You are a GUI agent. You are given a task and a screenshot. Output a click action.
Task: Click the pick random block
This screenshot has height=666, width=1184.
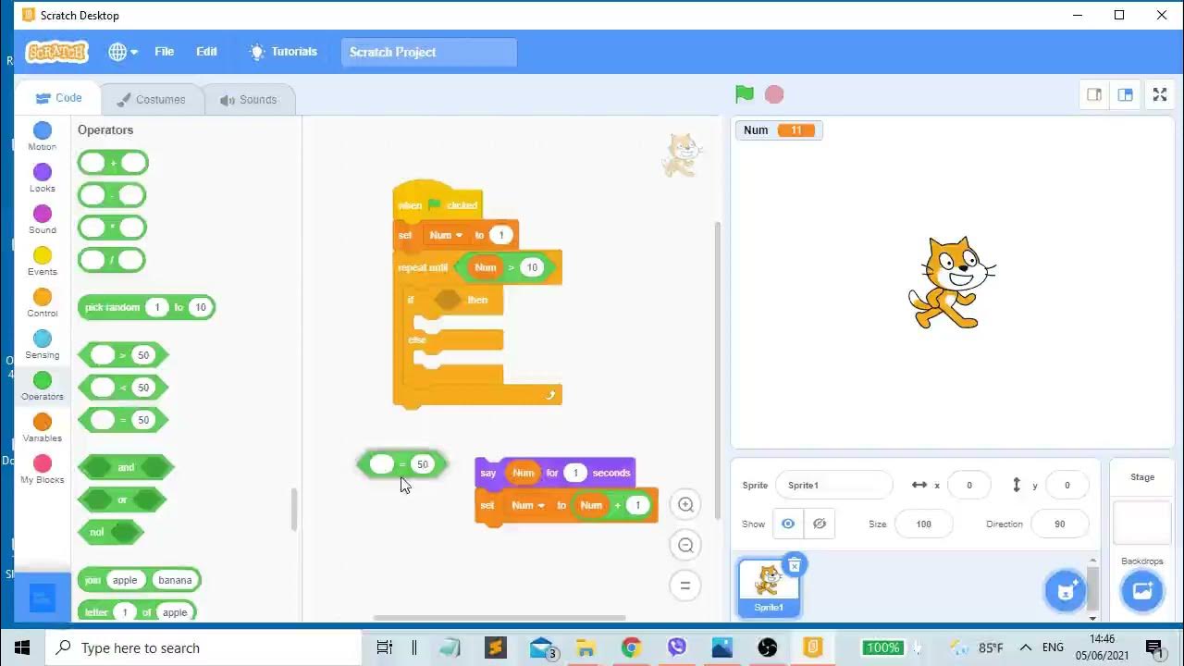pos(146,307)
